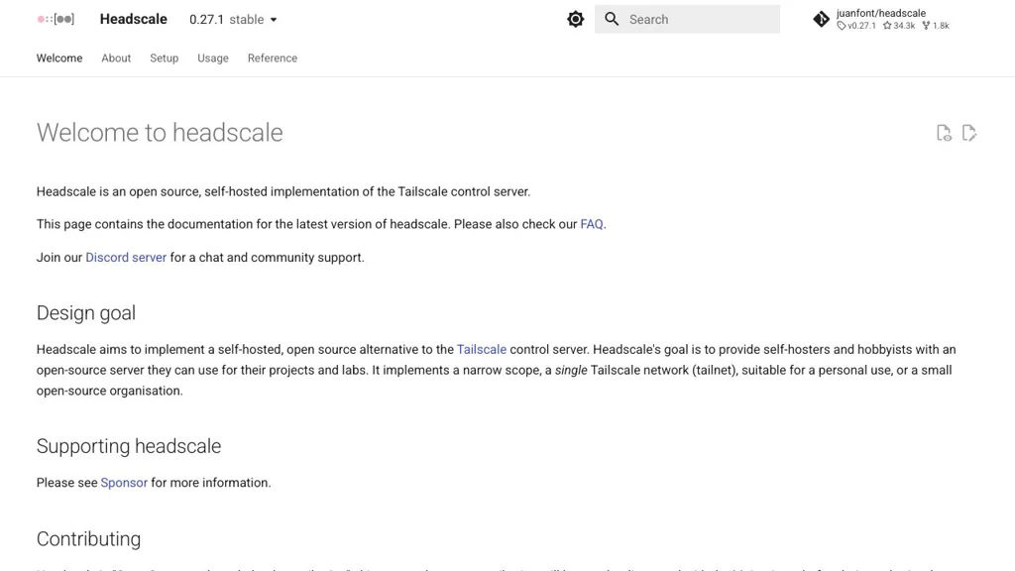Toggle the light/dark theme switch
The image size is (1015, 571).
coord(575,19)
